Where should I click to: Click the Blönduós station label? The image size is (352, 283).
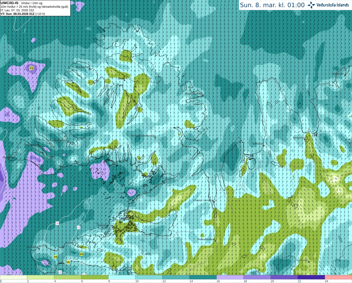(258, 144)
